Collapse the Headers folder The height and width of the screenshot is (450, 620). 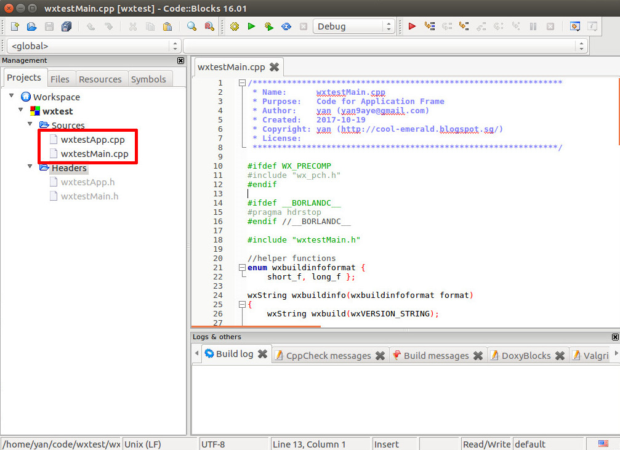(x=30, y=166)
